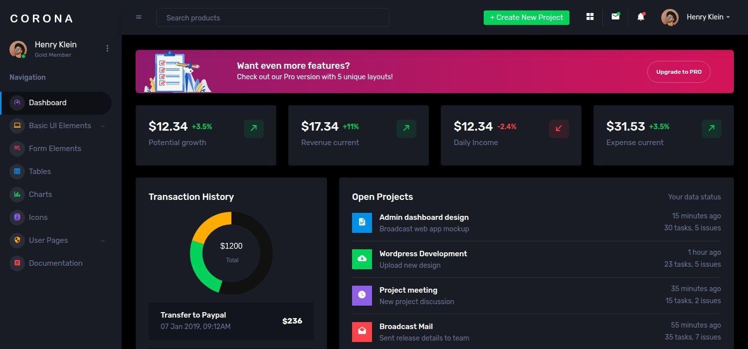Click the Upgrade to PRO button

point(679,72)
